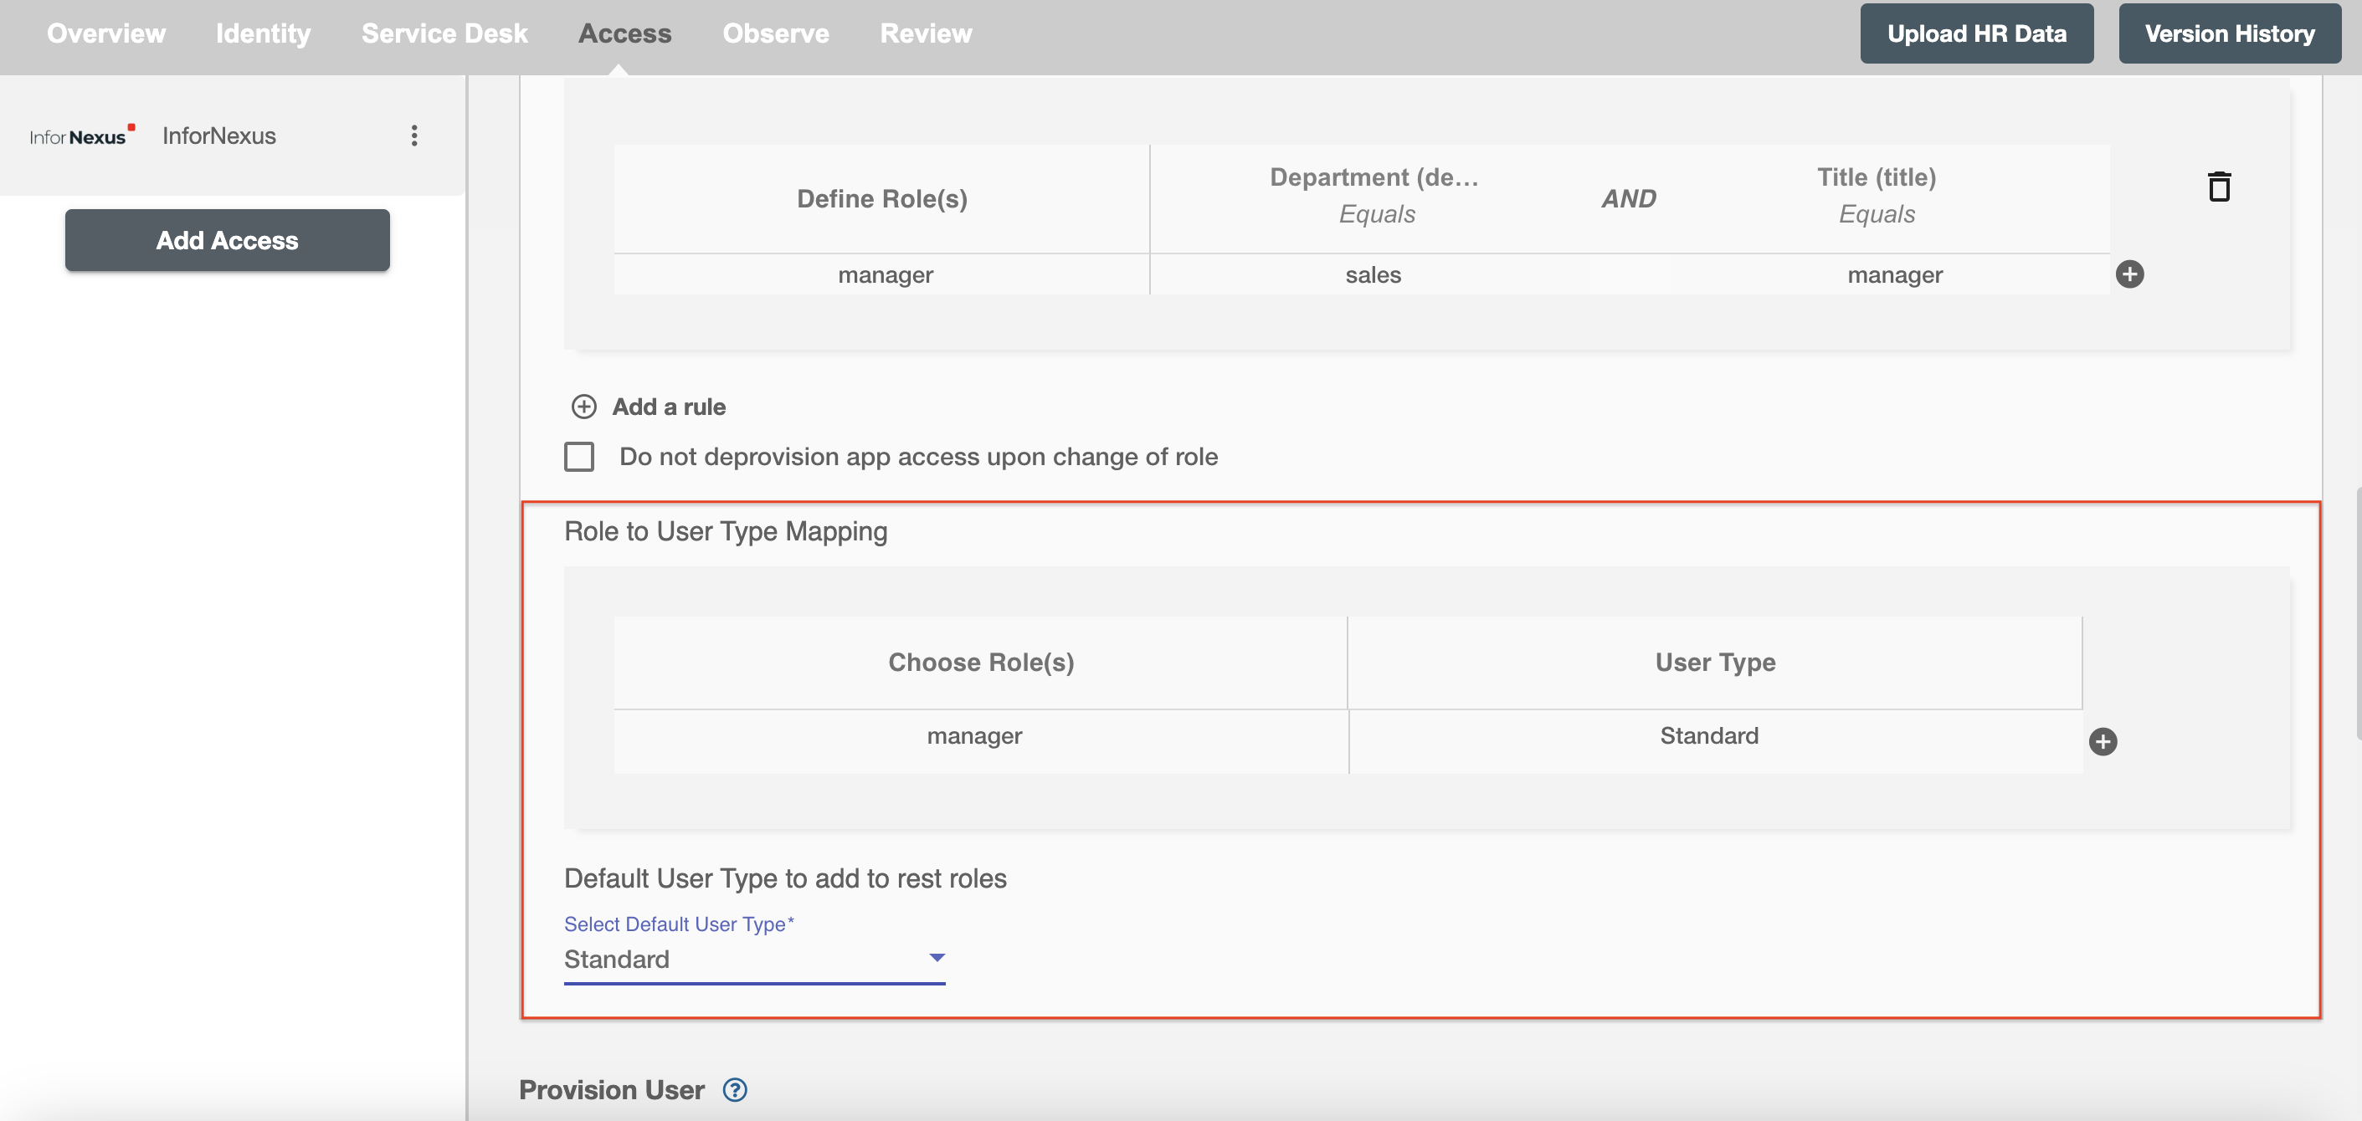Viewport: 2362px width, 1121px height.
Task: Open Select Default User Type dropdown
Action: tap(753, 959)
